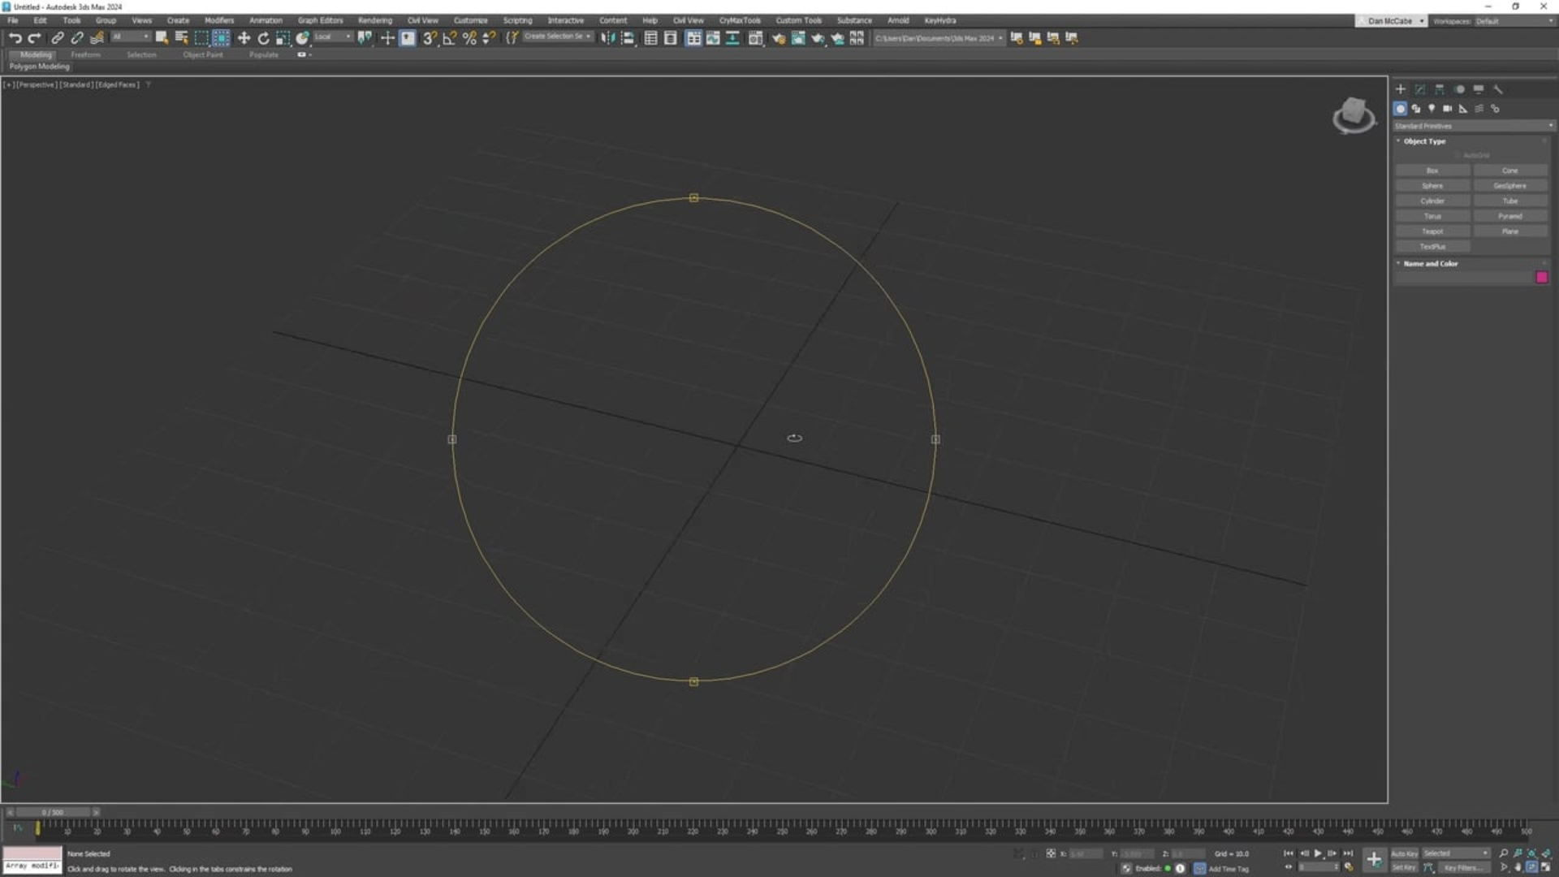Open the Rendering menu
1559x877 pixels.
click(x=374, y=20)
